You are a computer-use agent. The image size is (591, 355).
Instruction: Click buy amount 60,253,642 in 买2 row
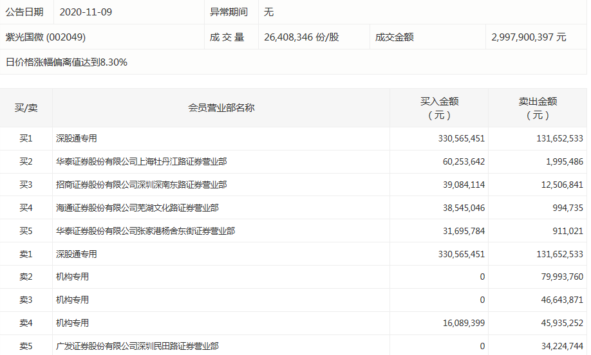pos(460,162)
